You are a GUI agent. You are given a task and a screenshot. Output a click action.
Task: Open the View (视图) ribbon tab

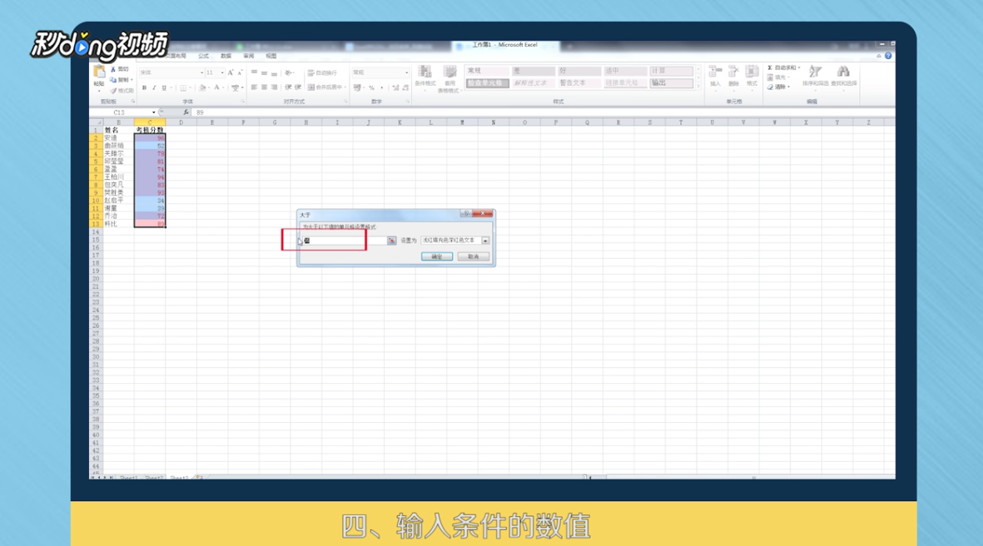point(271,57)
